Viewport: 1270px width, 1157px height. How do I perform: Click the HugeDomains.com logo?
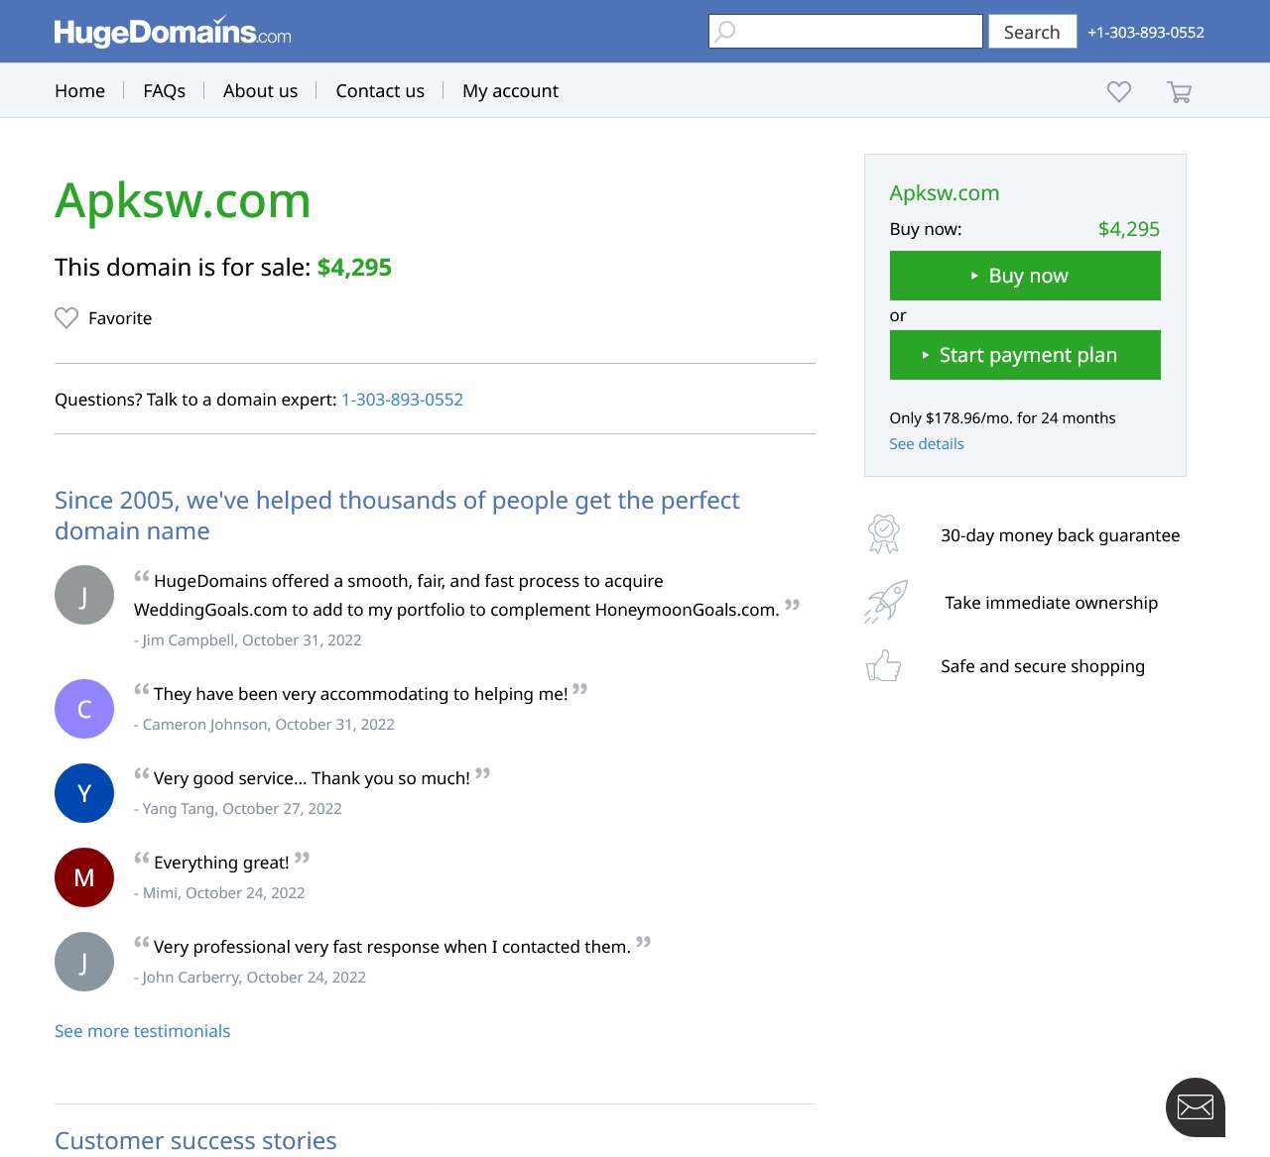coord(173,32)
